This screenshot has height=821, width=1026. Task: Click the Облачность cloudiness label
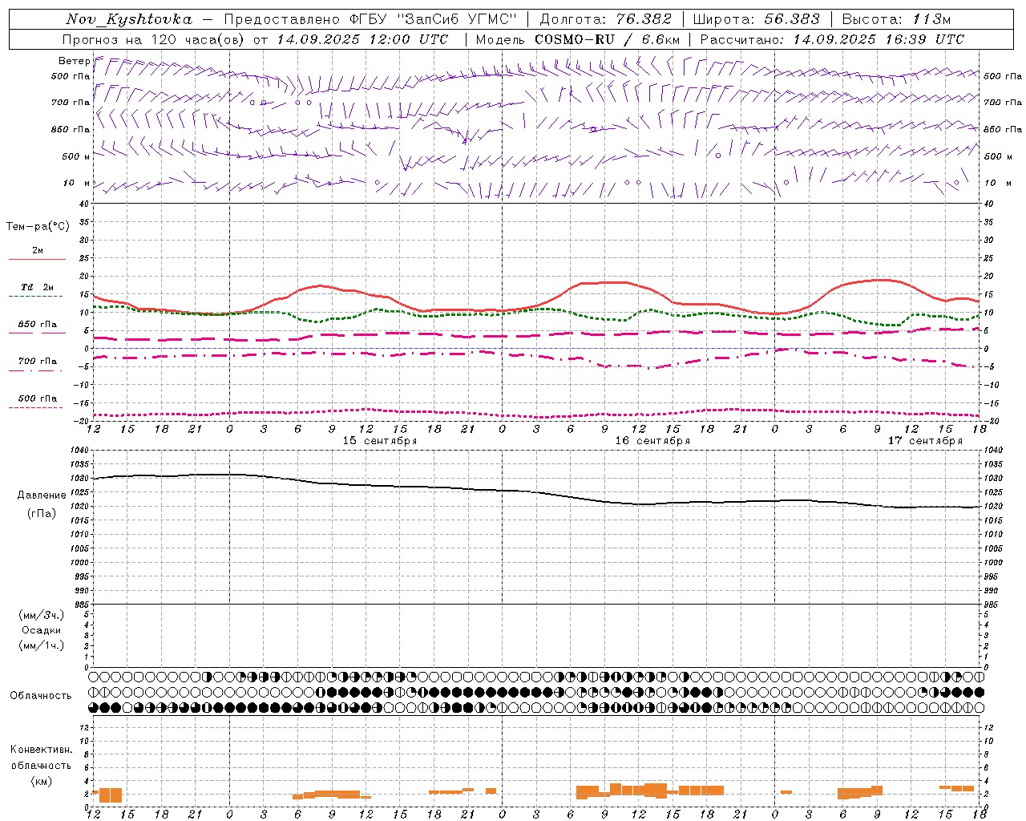[x=41, y=696]
